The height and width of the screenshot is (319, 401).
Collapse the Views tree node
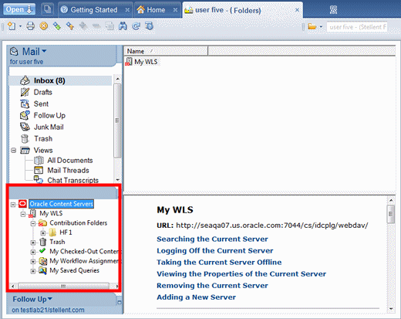pyautogui.click(x=14, y=150)
